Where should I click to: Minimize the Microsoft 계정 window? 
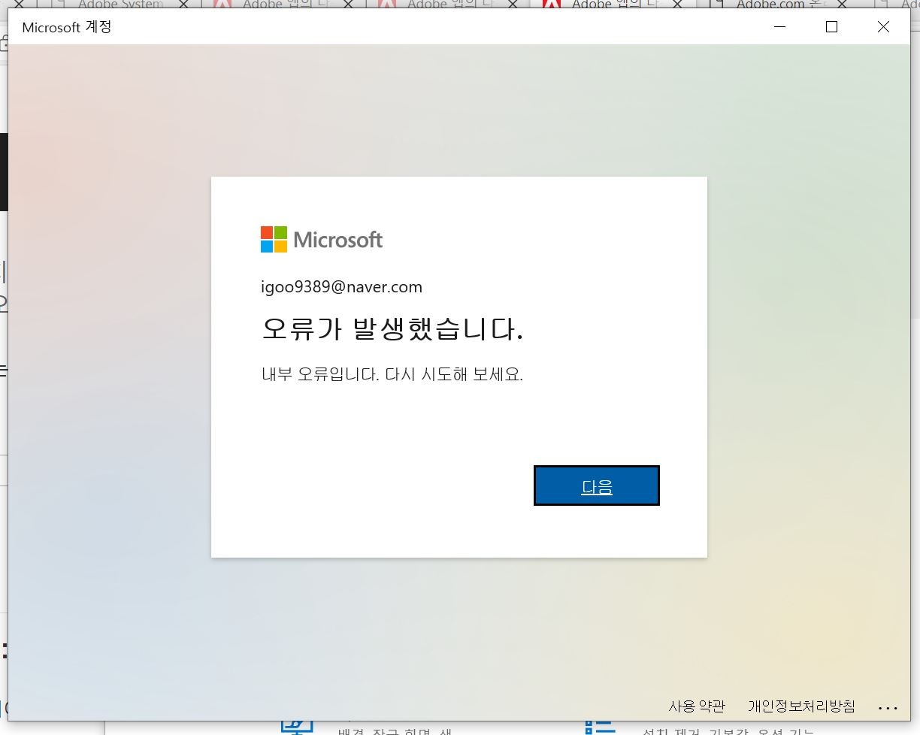pos(779,27)
